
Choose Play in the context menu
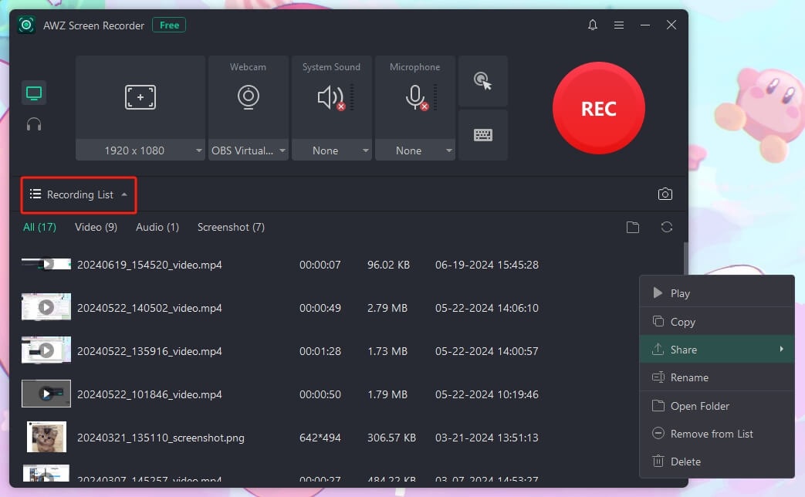(717, 293)
